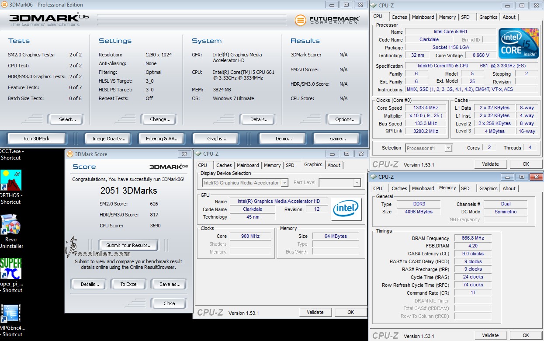This screenshot has width=544, height=341.
Task: Open Memory tab in the GPU CPU-Z window
Action: coord(272,165)
